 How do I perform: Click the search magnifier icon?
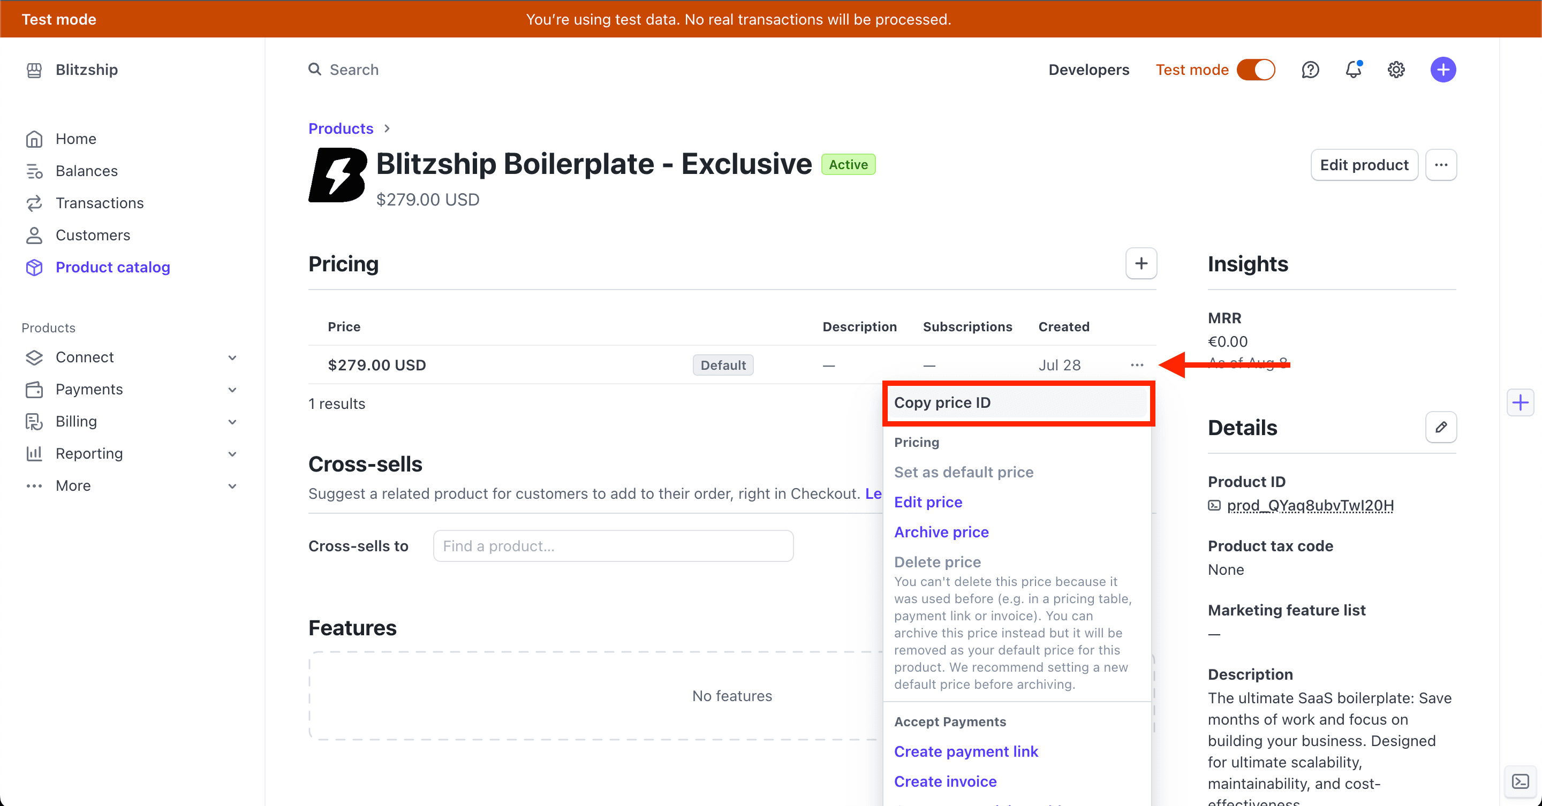point(314,69)
